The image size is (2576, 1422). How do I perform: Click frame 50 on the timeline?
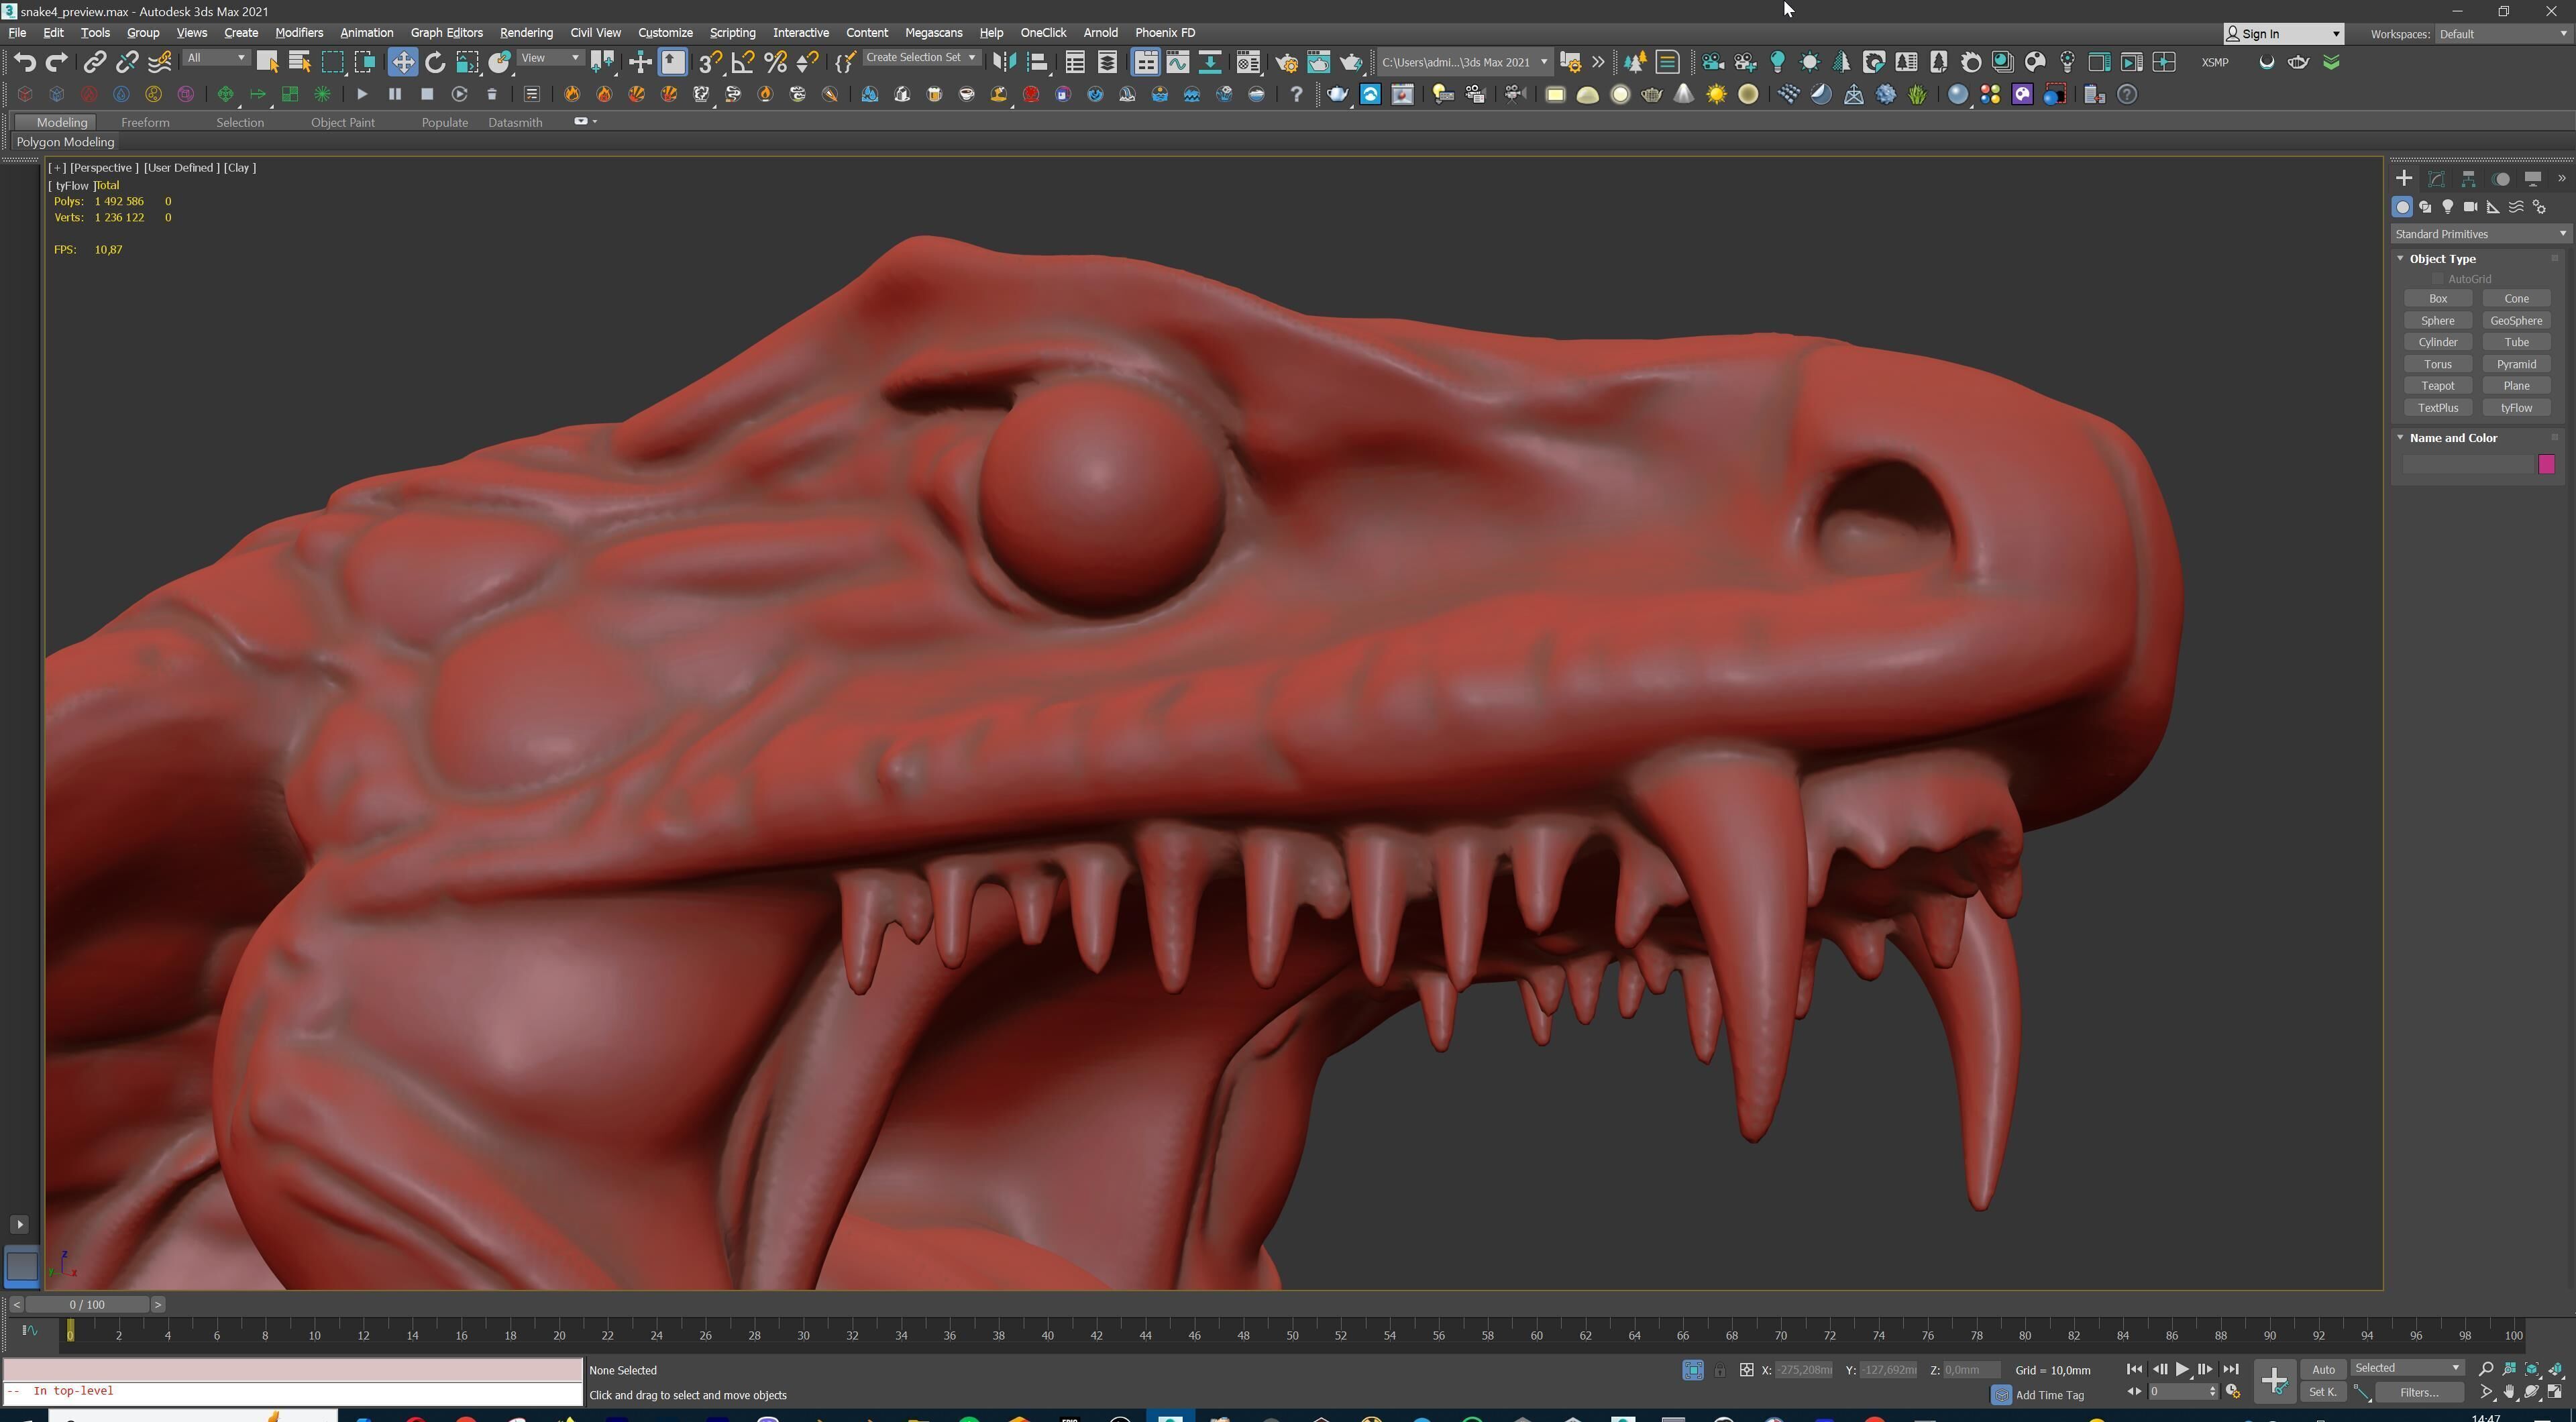coord(1292,1335)
